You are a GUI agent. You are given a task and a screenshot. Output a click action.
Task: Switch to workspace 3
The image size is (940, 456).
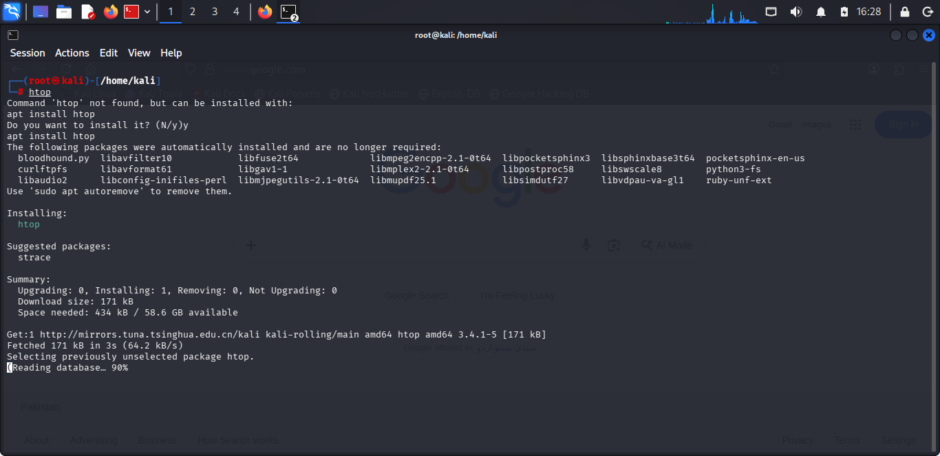click(x=215, y=12)
